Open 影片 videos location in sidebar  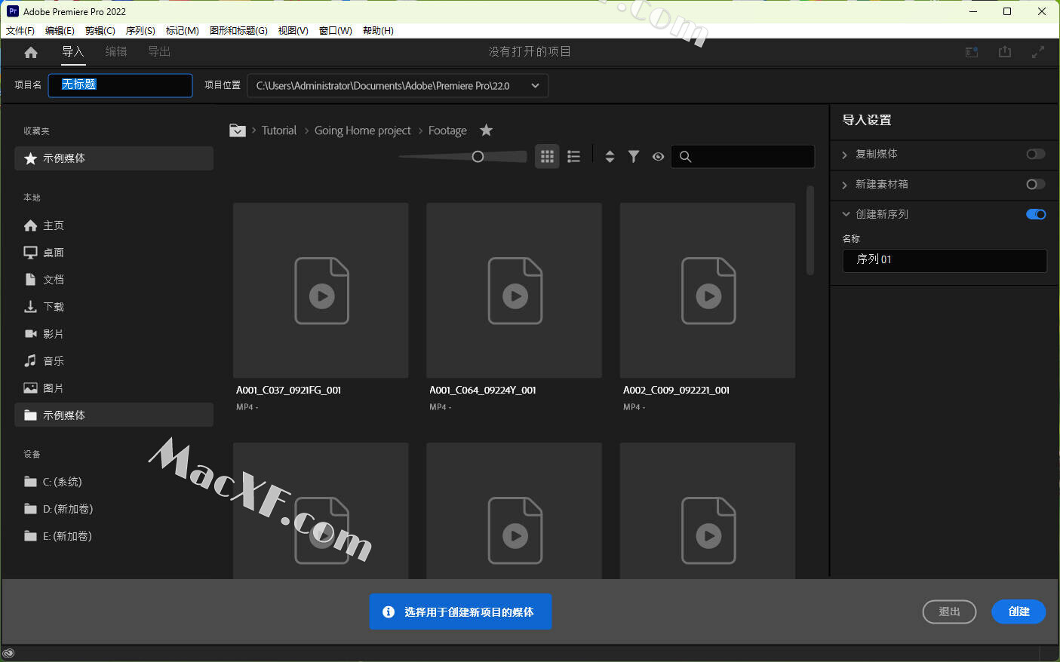pos(113,334)
